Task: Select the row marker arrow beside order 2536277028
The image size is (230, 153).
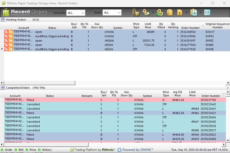Action: [x=2, y=49]
